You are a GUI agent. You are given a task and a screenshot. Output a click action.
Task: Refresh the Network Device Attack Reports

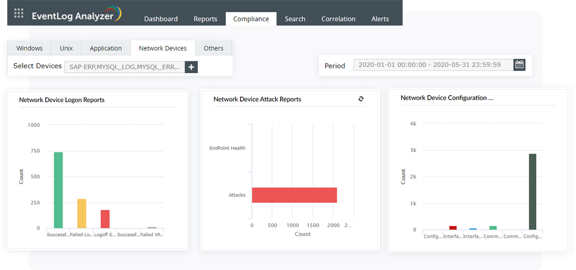pyautogui.click(x=361, y=99)
